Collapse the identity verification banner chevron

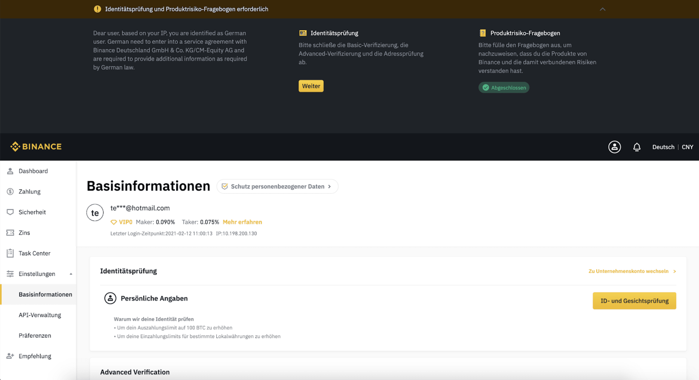(602, 9)
